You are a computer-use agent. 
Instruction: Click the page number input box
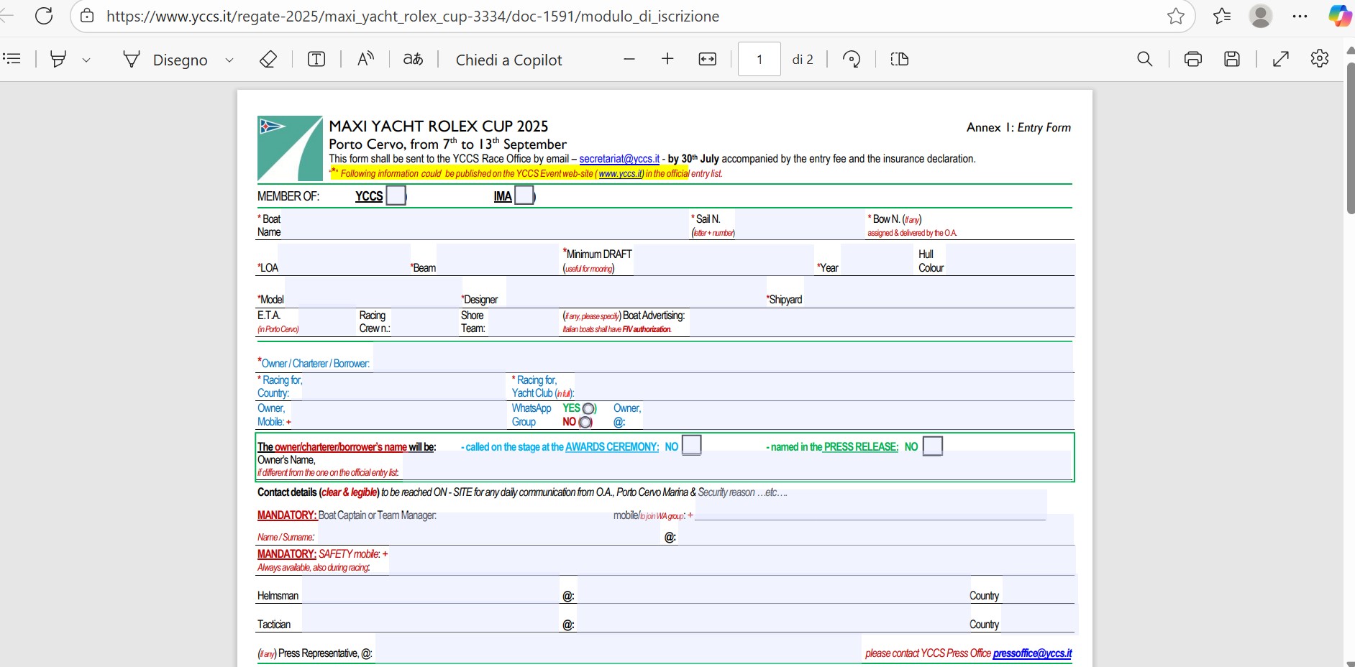[759, 60]
